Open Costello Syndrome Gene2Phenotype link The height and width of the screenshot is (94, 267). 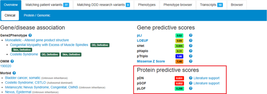coord(24,54)
